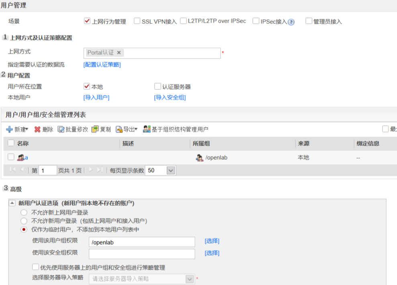397x285 pixels.
Task: Check the 管理员接入 checkbox
Action: (309, 21)
